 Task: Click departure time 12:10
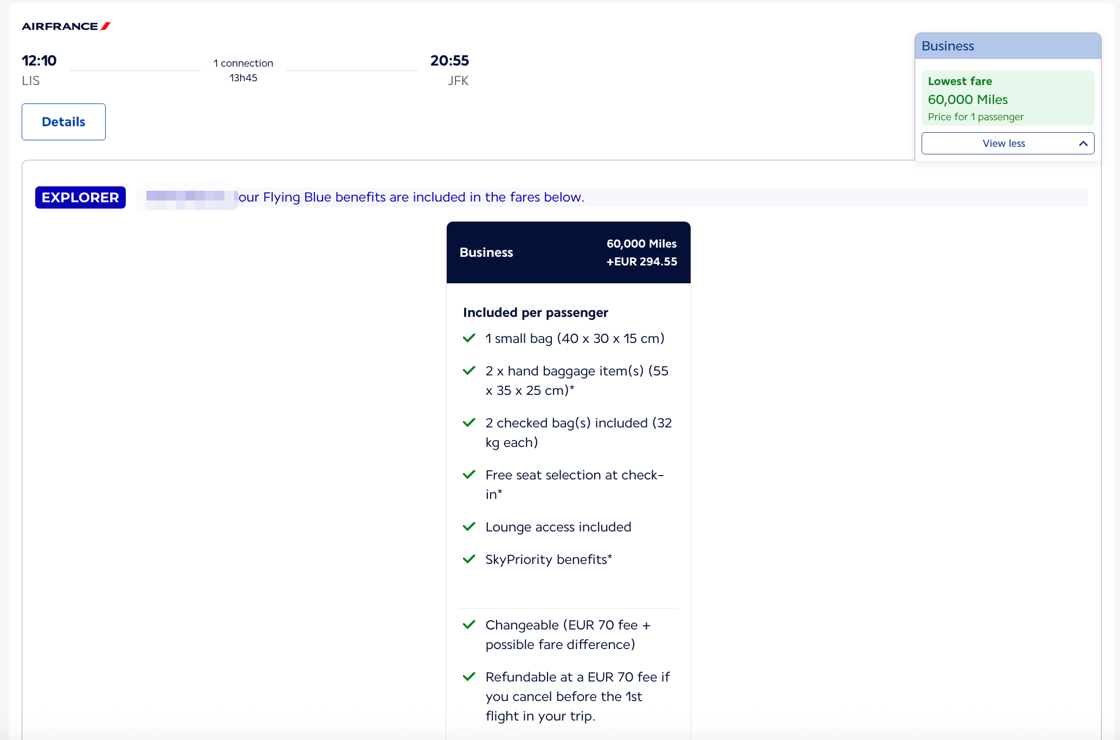[39, 60]
